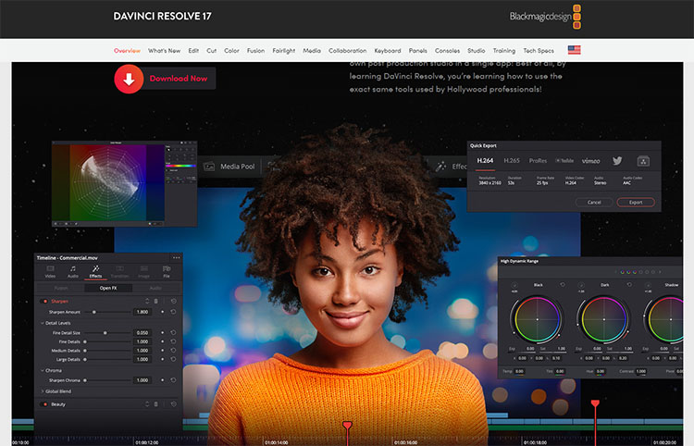Reset the Black zone color wheel

tap(563, 285)
